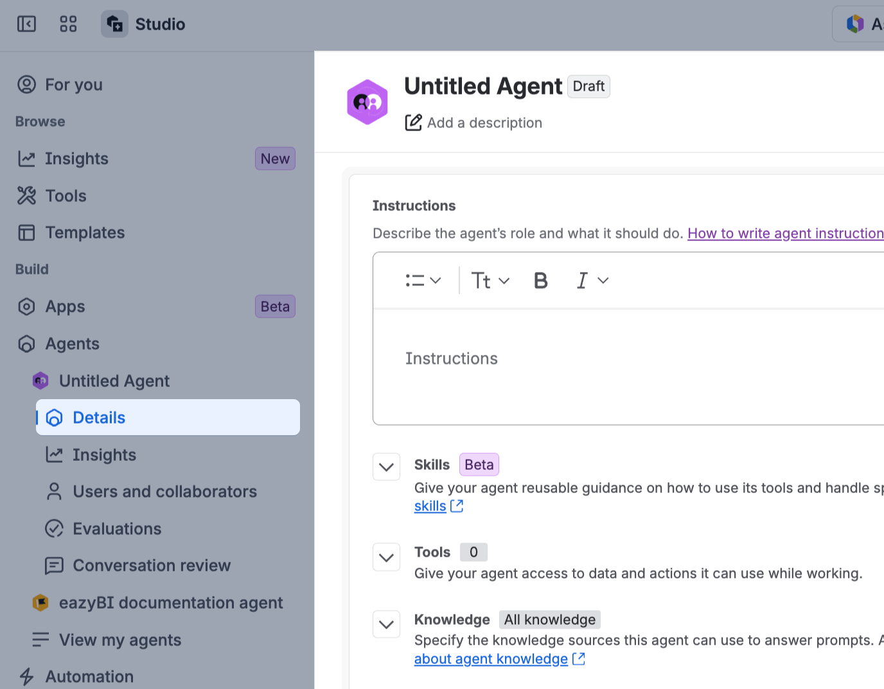Open the Tt text style dropdown
884x689 pixels.
coord(490,280)
